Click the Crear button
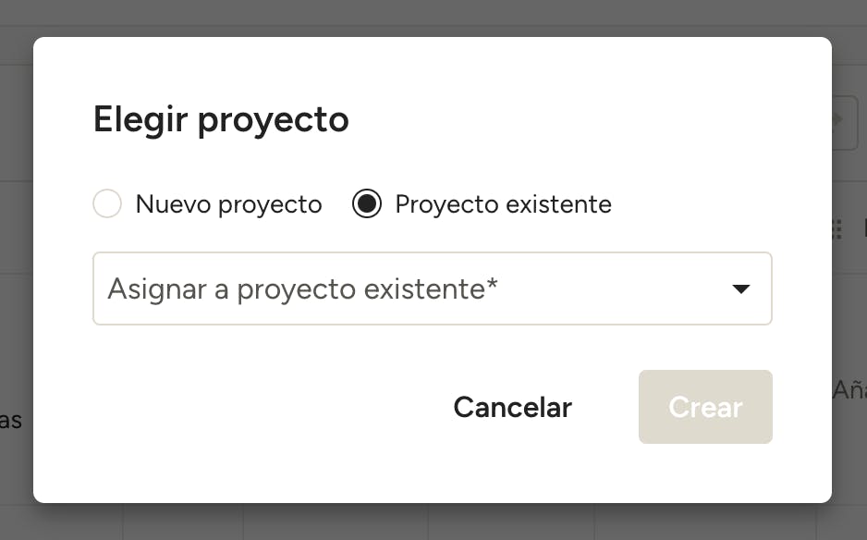 705,407
